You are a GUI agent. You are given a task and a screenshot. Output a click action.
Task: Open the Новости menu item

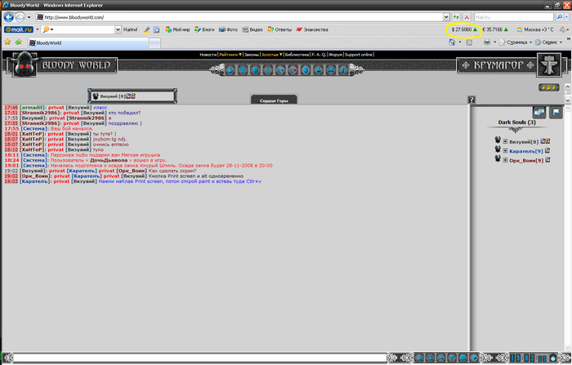pyautogui.click(x=208, y=55)
